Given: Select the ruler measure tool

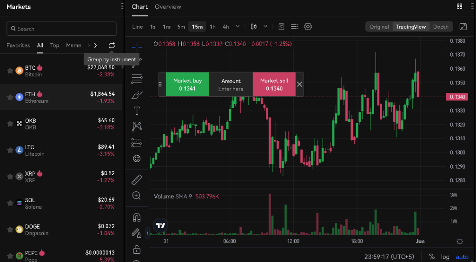Looking at the screenshot, I should click(137, 180).
